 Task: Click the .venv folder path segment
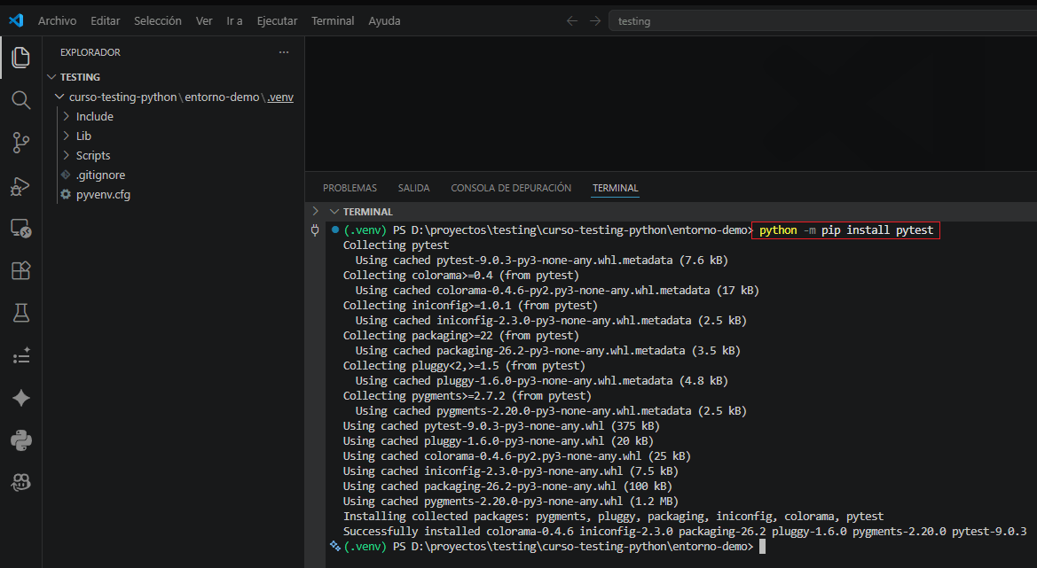(280, 97)
